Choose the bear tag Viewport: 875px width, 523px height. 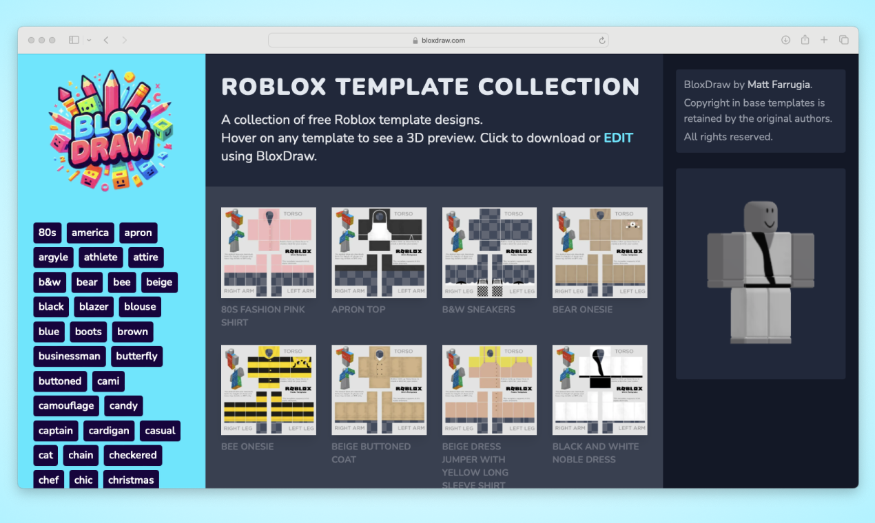(87, 282)
